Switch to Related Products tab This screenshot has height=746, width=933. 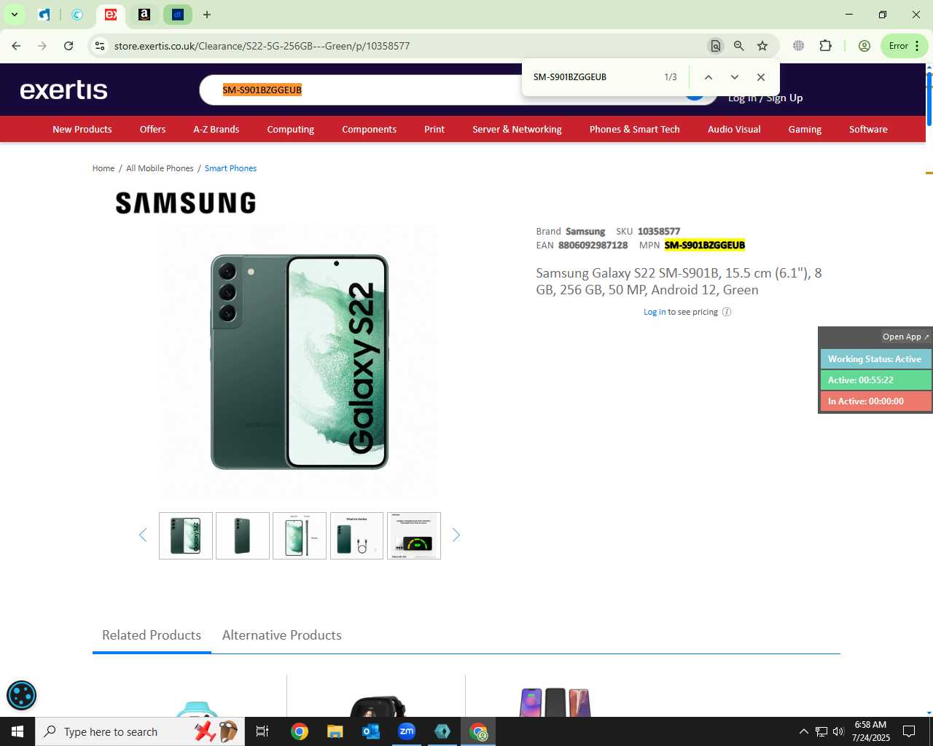[x=152, y=635]
